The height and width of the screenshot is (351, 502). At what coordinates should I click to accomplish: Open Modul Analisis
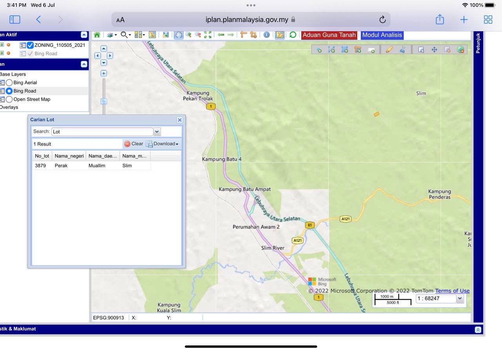pos(382,35)
